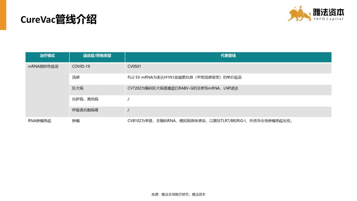Viewport: 357px width, 201px height.
Task: Select the CV8102 tumor pipeline description
Action: point(210,121)
